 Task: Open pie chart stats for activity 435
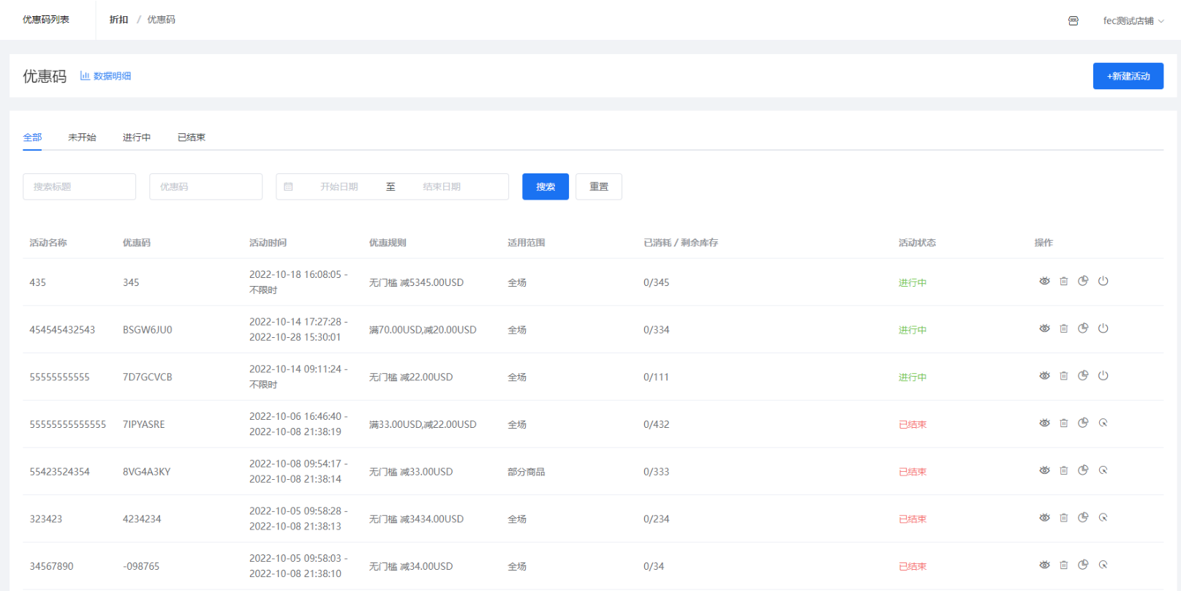[x=1083, y=282]
